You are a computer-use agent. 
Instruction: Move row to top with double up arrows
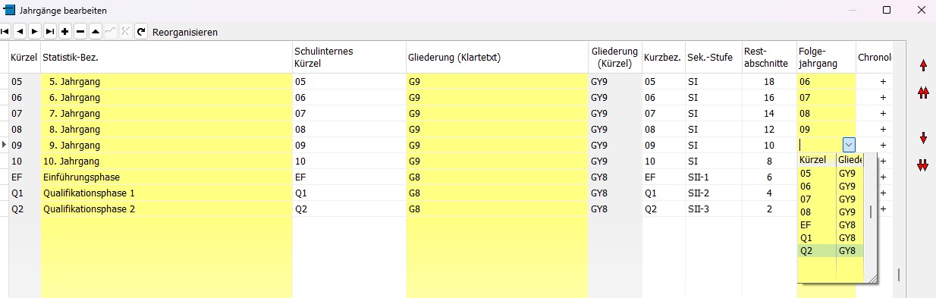[x=923, y=93]
